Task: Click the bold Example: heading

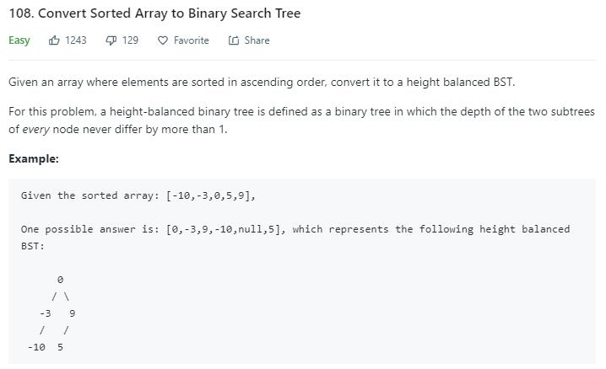Action: [34, 158]
